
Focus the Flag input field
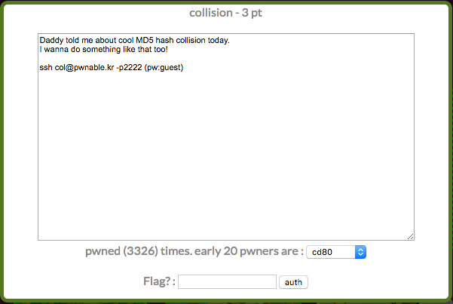pyautogui.click(x=227, y=281)
